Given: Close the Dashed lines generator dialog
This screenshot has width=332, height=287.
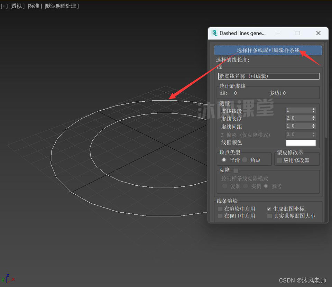Looking at the screenshot, I should 318,33.
